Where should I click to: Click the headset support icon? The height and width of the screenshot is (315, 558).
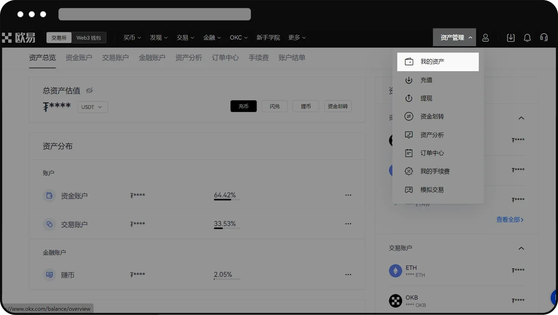point(544,38)
